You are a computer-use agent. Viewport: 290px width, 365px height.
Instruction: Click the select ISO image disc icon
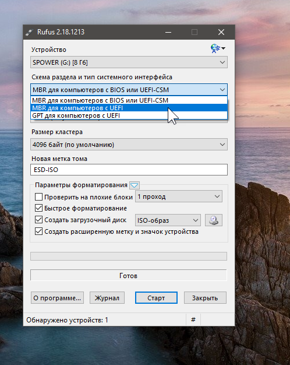(214, 220)
